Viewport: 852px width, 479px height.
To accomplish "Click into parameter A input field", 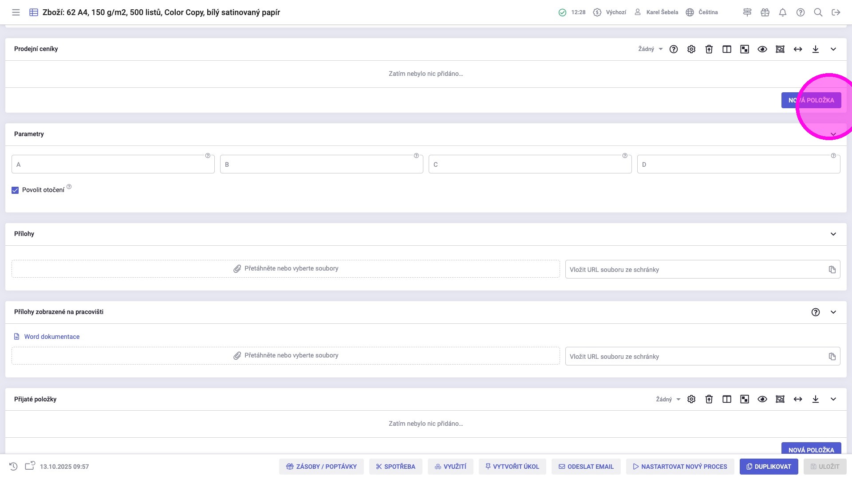I will 113,165.
